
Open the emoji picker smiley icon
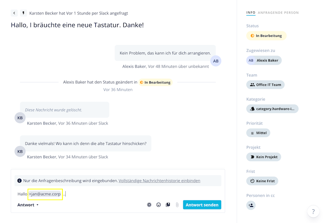(x=158, y=205)
